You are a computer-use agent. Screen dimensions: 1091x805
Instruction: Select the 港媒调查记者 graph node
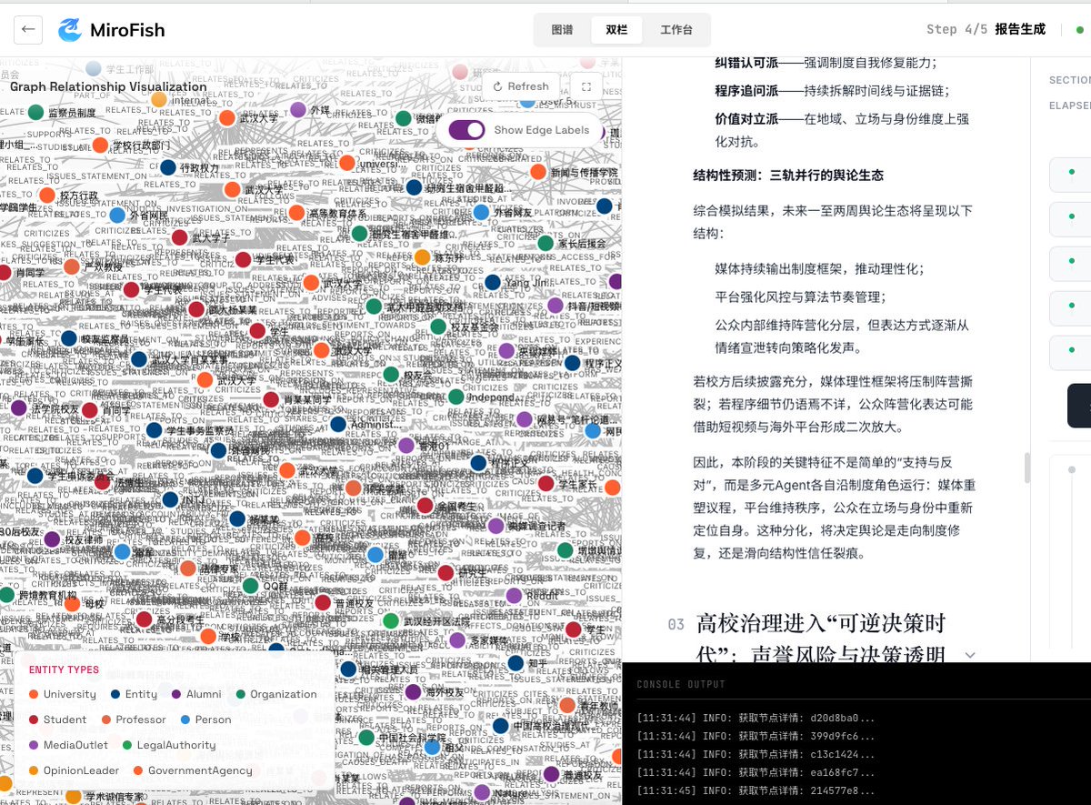495,526
